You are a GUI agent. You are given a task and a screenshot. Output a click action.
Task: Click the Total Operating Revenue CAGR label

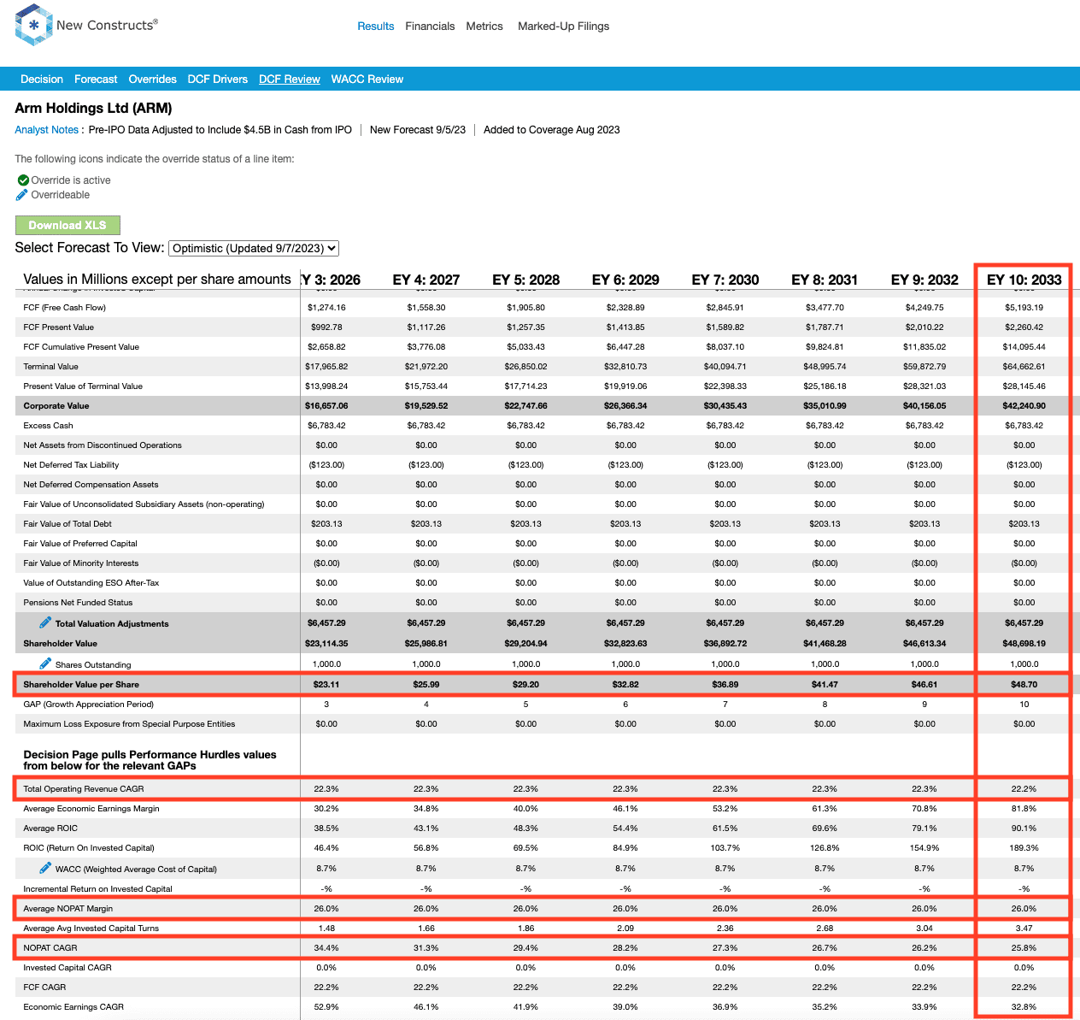tap(84, 788)
